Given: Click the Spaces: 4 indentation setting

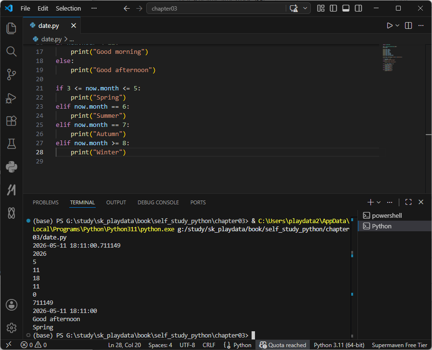Looking at the screenshot, I should pyautogui.click(x=160, y=345).
